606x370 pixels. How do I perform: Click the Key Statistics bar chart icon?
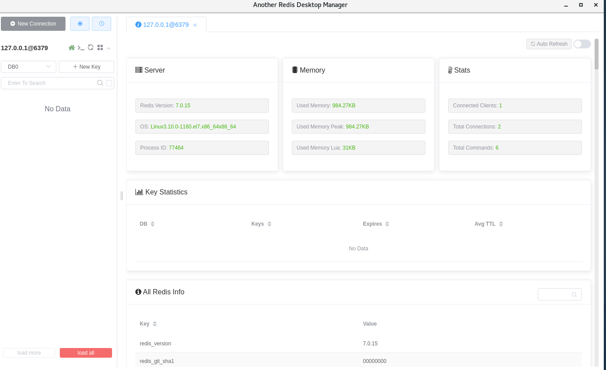139,192
